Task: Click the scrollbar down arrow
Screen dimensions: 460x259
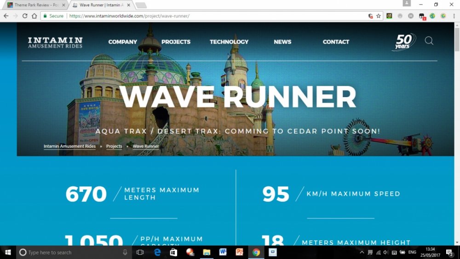Action: [x=457, y=243]
